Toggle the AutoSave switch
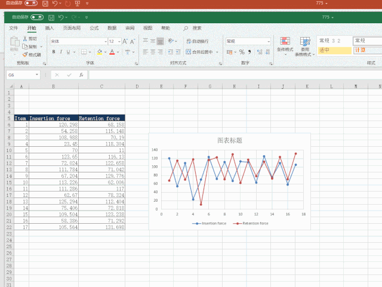Image resolution: width=382 pixels, height=287 pixels. point(37,18)
